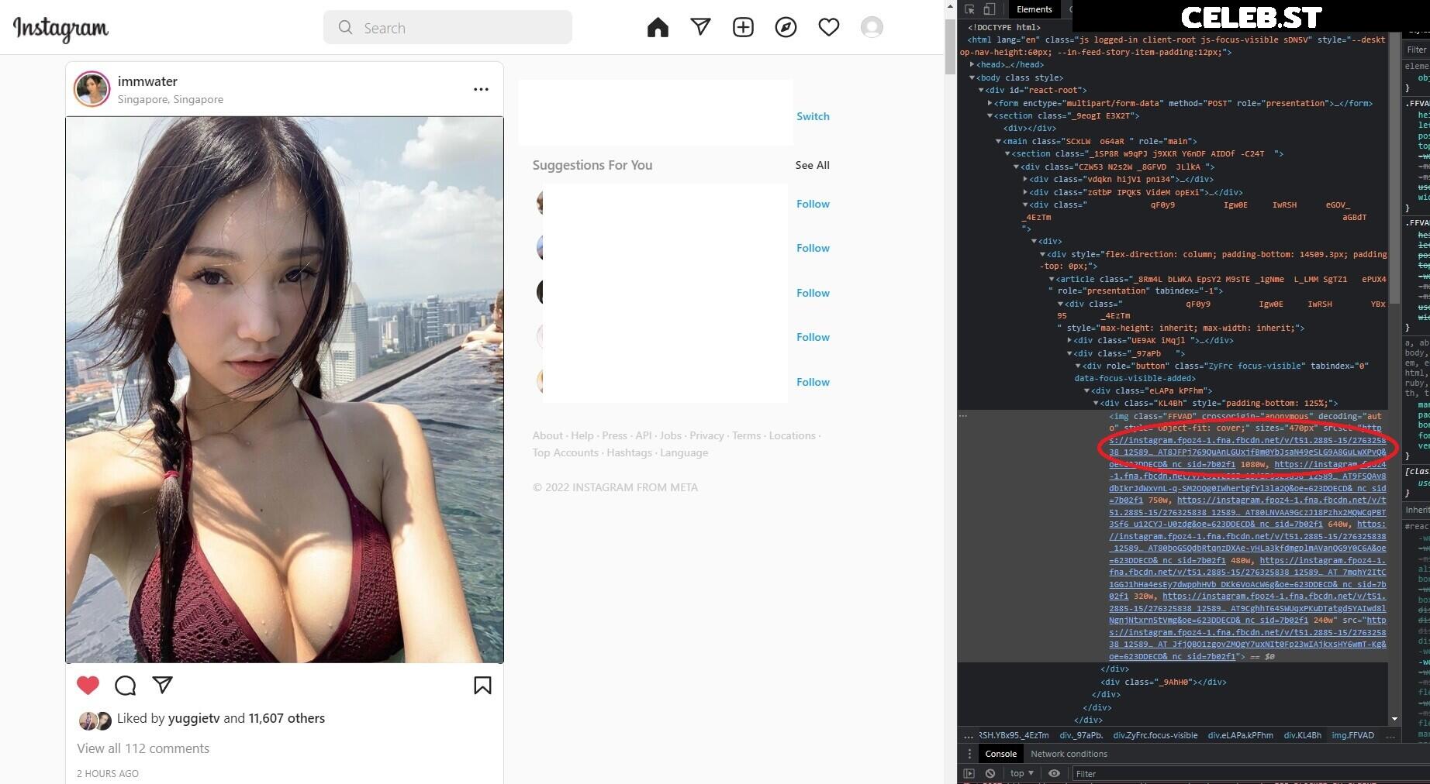Click the new post plus icon

(743, 28)
